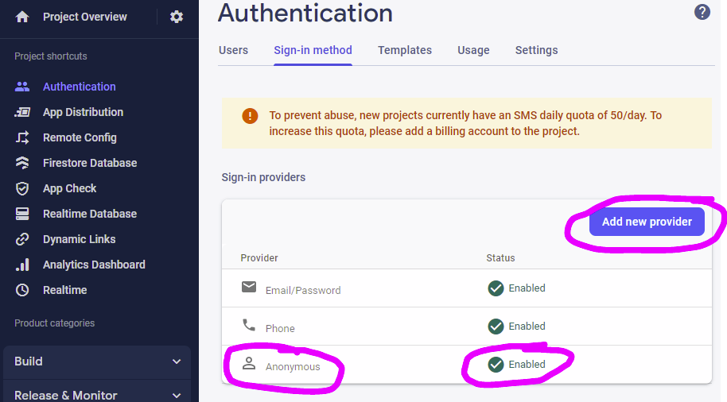
Task: Click the Project shortcuts label
Action: click(x=51, y=56)
